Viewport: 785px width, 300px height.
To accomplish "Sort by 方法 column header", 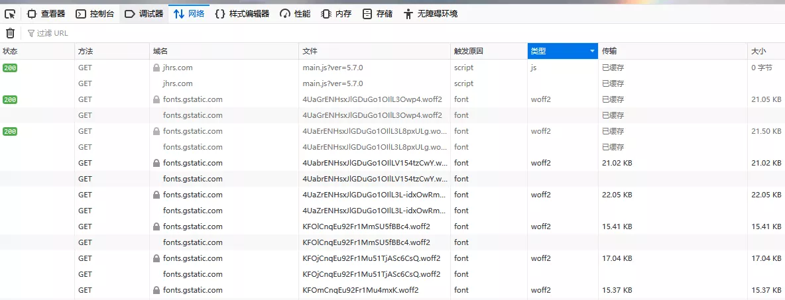I will pyautogui.click(x=111, y=51).
